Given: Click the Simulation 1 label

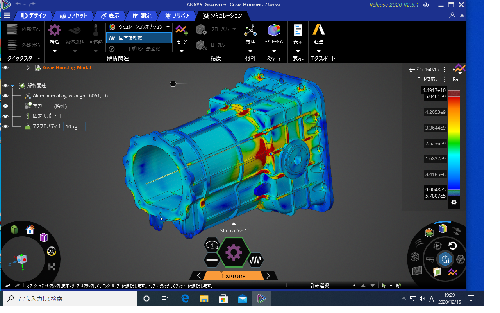Looking at the screenshot, I should click(234, 231).
